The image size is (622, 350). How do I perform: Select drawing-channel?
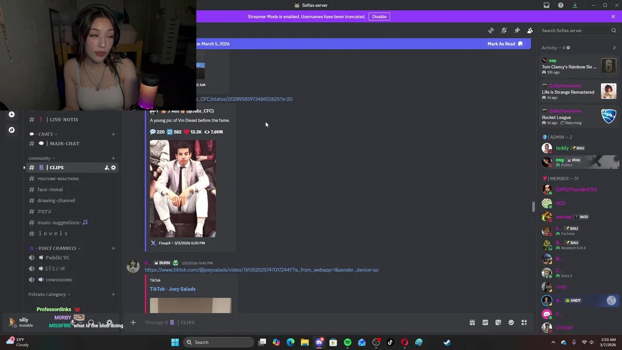(x=72, y=200)
